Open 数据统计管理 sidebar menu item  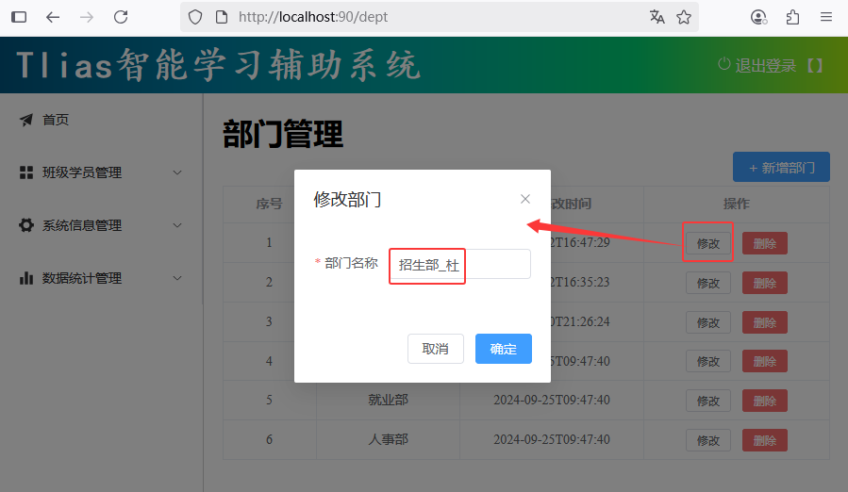[82, 278]
